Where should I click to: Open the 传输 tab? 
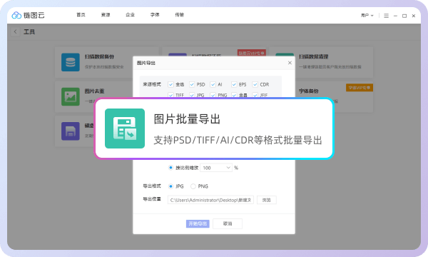(x=179, y=15)
